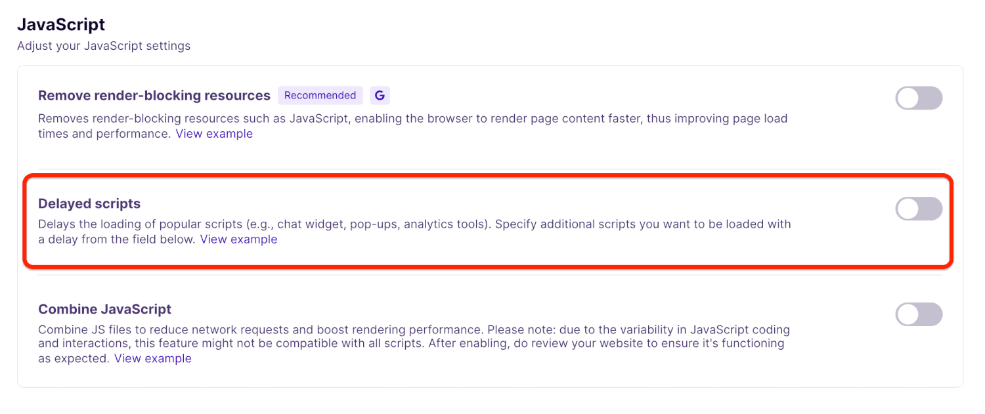
Task: Enable Remove render-blocking resources toggle
Action: (919, 98)
